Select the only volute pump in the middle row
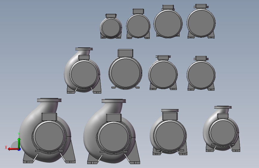259x168 pixels. 82,71
